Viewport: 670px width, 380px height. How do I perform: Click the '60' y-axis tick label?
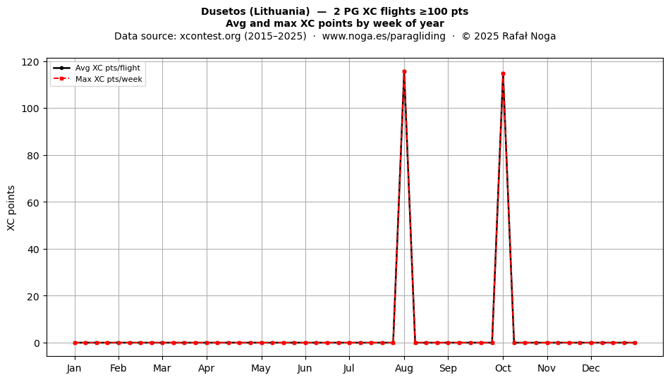[x=33, y=202]
